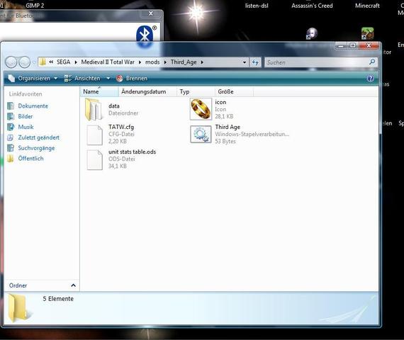The image size is (404, 340).
Task: Sort by Typ column header
Action: click(196, 91)
